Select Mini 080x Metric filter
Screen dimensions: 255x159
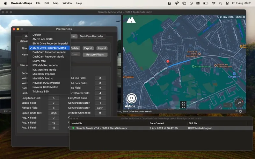49,78
